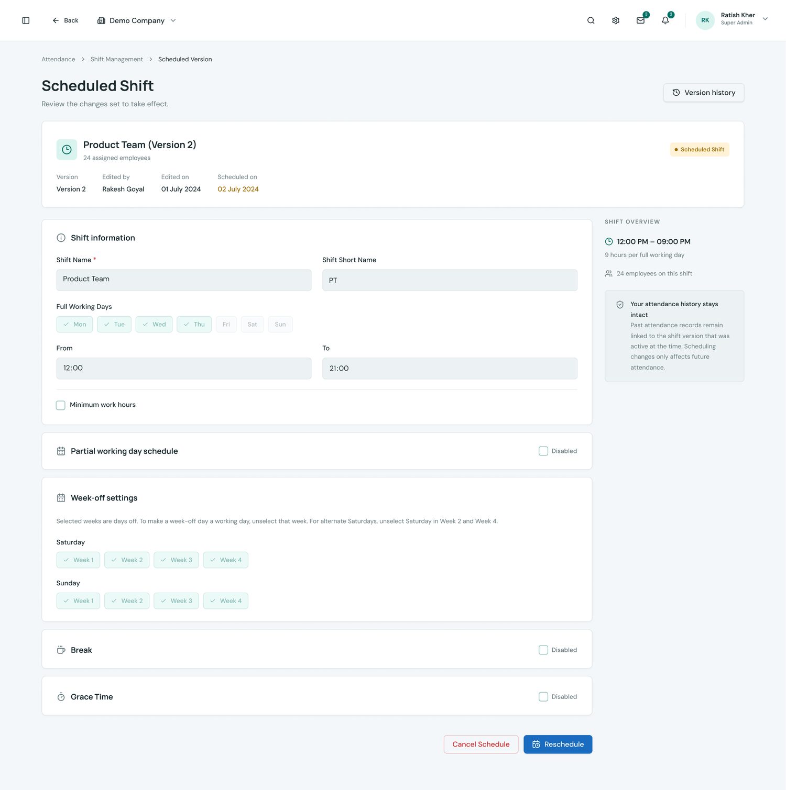This screenshot has width=786, height=790.
Task: Toggle Saturday Week 4 chip
Action: (x=226, y=560)
